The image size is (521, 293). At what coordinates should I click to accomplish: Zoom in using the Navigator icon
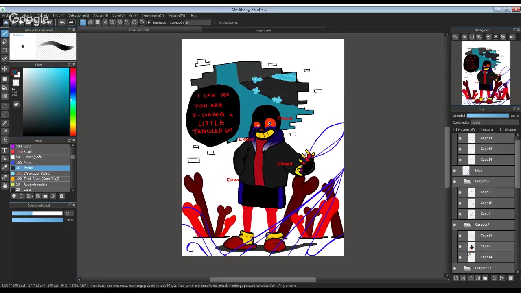(464, 37)
